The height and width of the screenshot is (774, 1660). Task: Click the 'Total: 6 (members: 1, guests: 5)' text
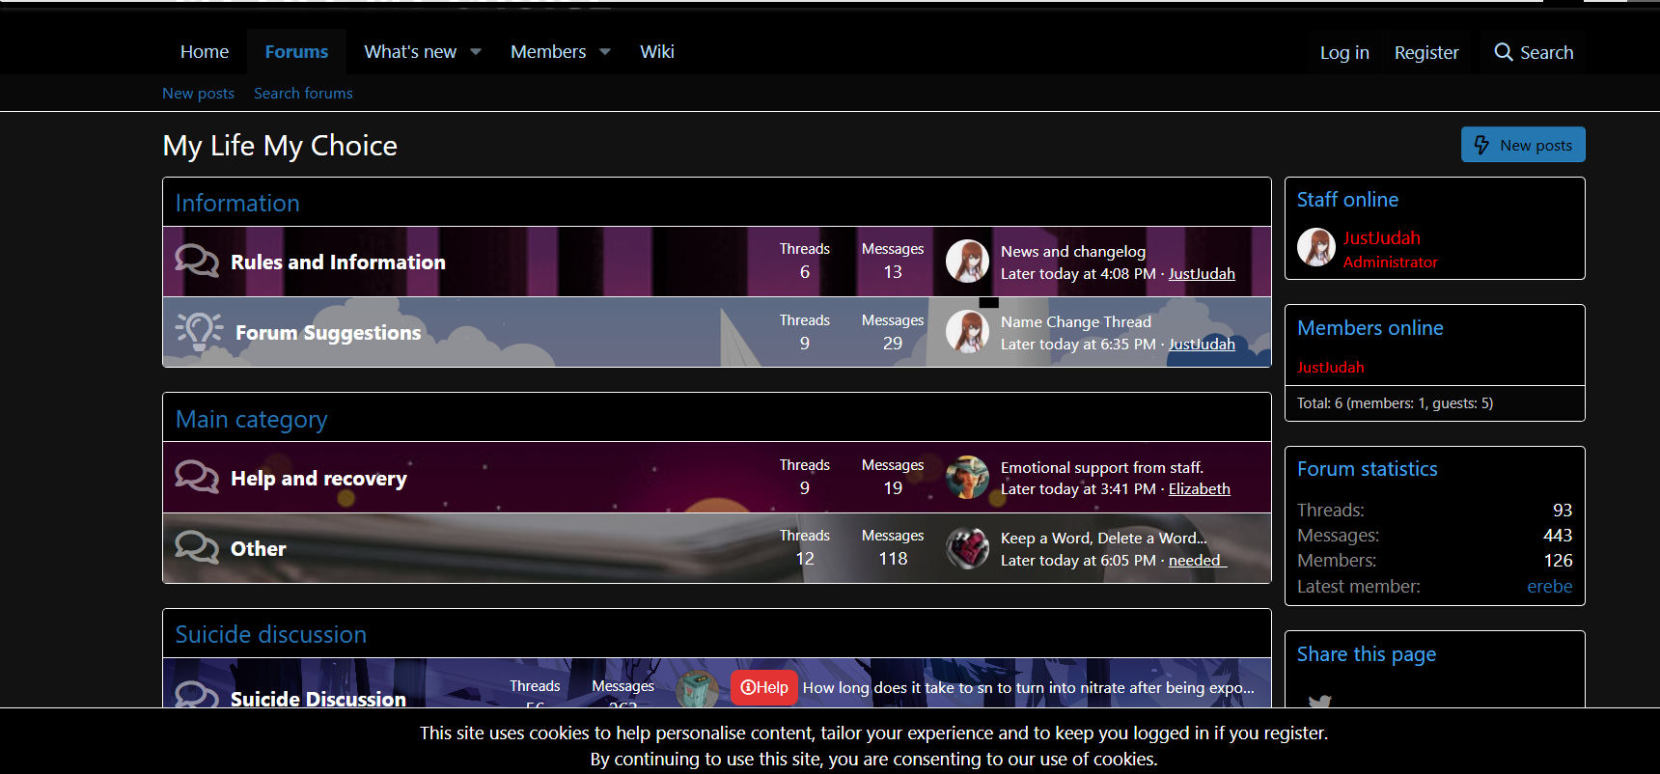click(x=1395, y=403)
